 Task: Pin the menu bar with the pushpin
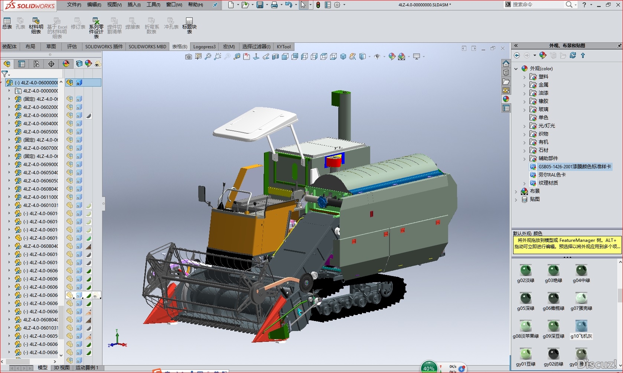coord(215,5)
